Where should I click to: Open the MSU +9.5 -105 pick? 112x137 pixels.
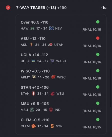coord(35,104)
